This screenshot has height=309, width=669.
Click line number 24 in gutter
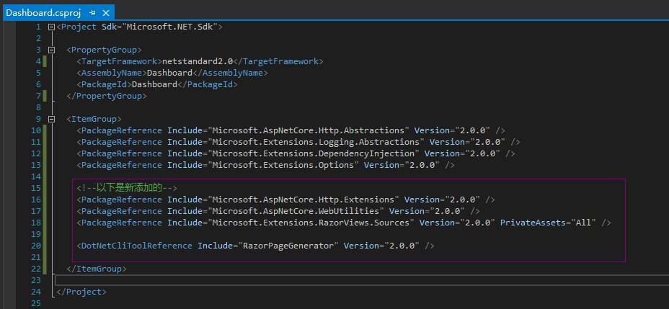35,292
